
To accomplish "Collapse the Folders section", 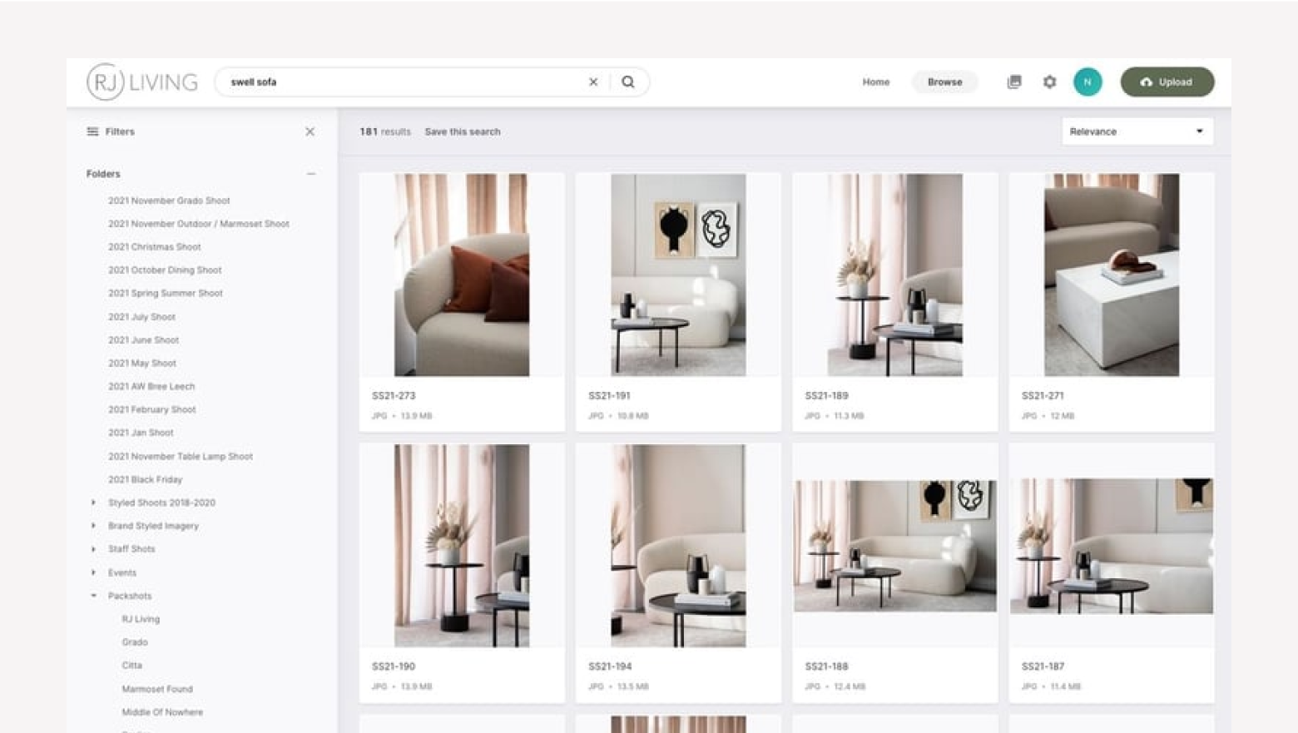I will (311, 174).
